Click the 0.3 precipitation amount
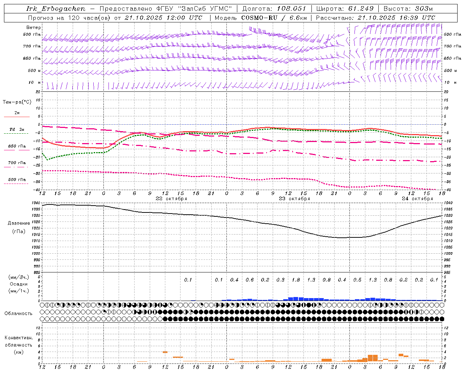Screen dimensions: 463x370 click(280, 280)
